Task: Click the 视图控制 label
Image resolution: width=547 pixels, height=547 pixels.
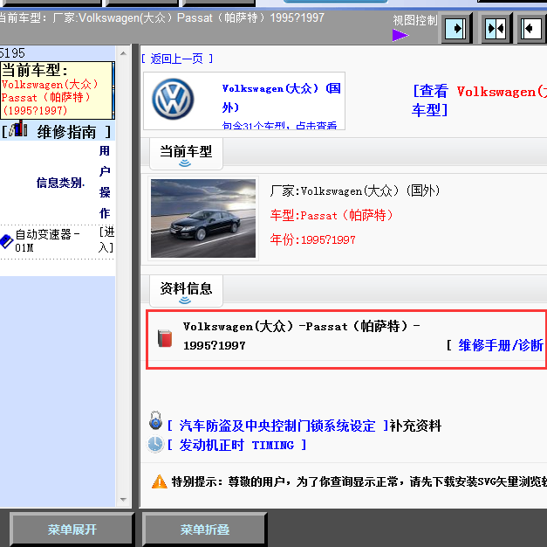Action: [415, 20]
